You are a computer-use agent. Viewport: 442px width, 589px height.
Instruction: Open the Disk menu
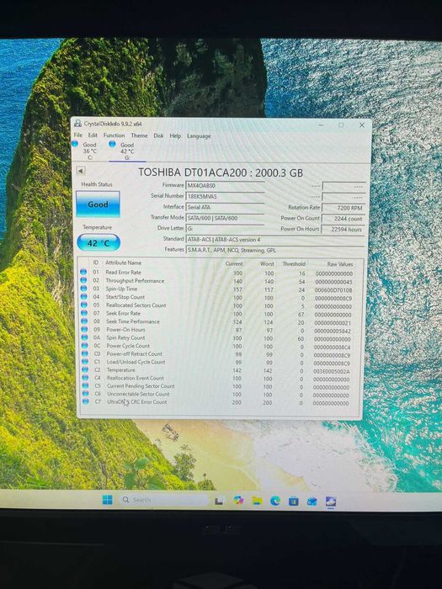pyautogui.click(x=158, y=135)
